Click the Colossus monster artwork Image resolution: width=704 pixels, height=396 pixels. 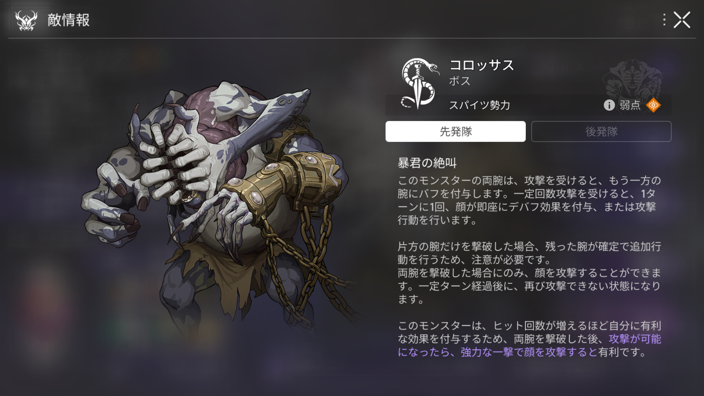[x=216, y=205]
